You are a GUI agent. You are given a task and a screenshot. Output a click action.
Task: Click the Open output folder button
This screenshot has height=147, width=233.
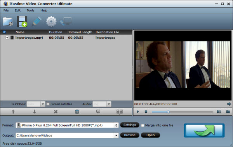(x=150, y=135)
